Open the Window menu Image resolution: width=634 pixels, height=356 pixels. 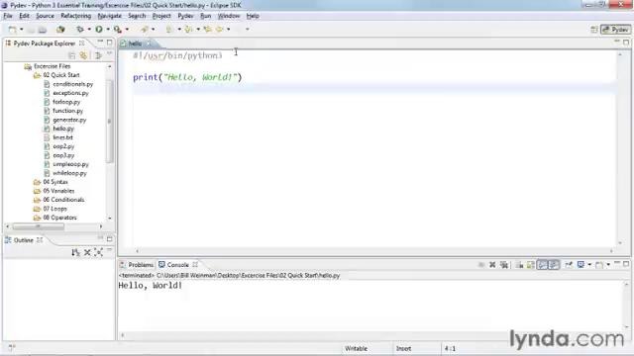pos(229,16)
